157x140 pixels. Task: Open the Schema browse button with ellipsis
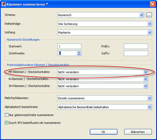pyautogui.click(x=149, y=15)
